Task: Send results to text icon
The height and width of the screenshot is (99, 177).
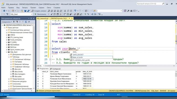Action: (x=75, y=14)
